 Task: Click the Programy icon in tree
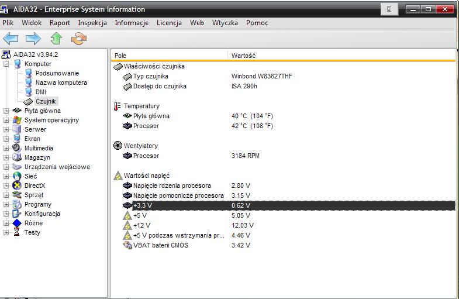(17, 204)
